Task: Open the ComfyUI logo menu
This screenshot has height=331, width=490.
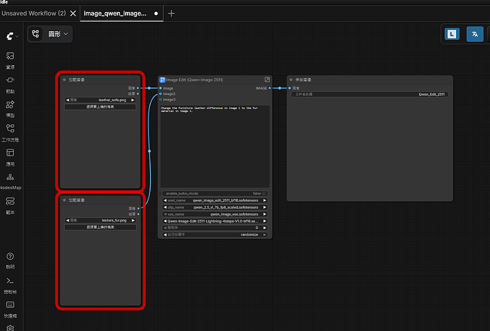Action: pyautogui.click(x=9, y=36)
